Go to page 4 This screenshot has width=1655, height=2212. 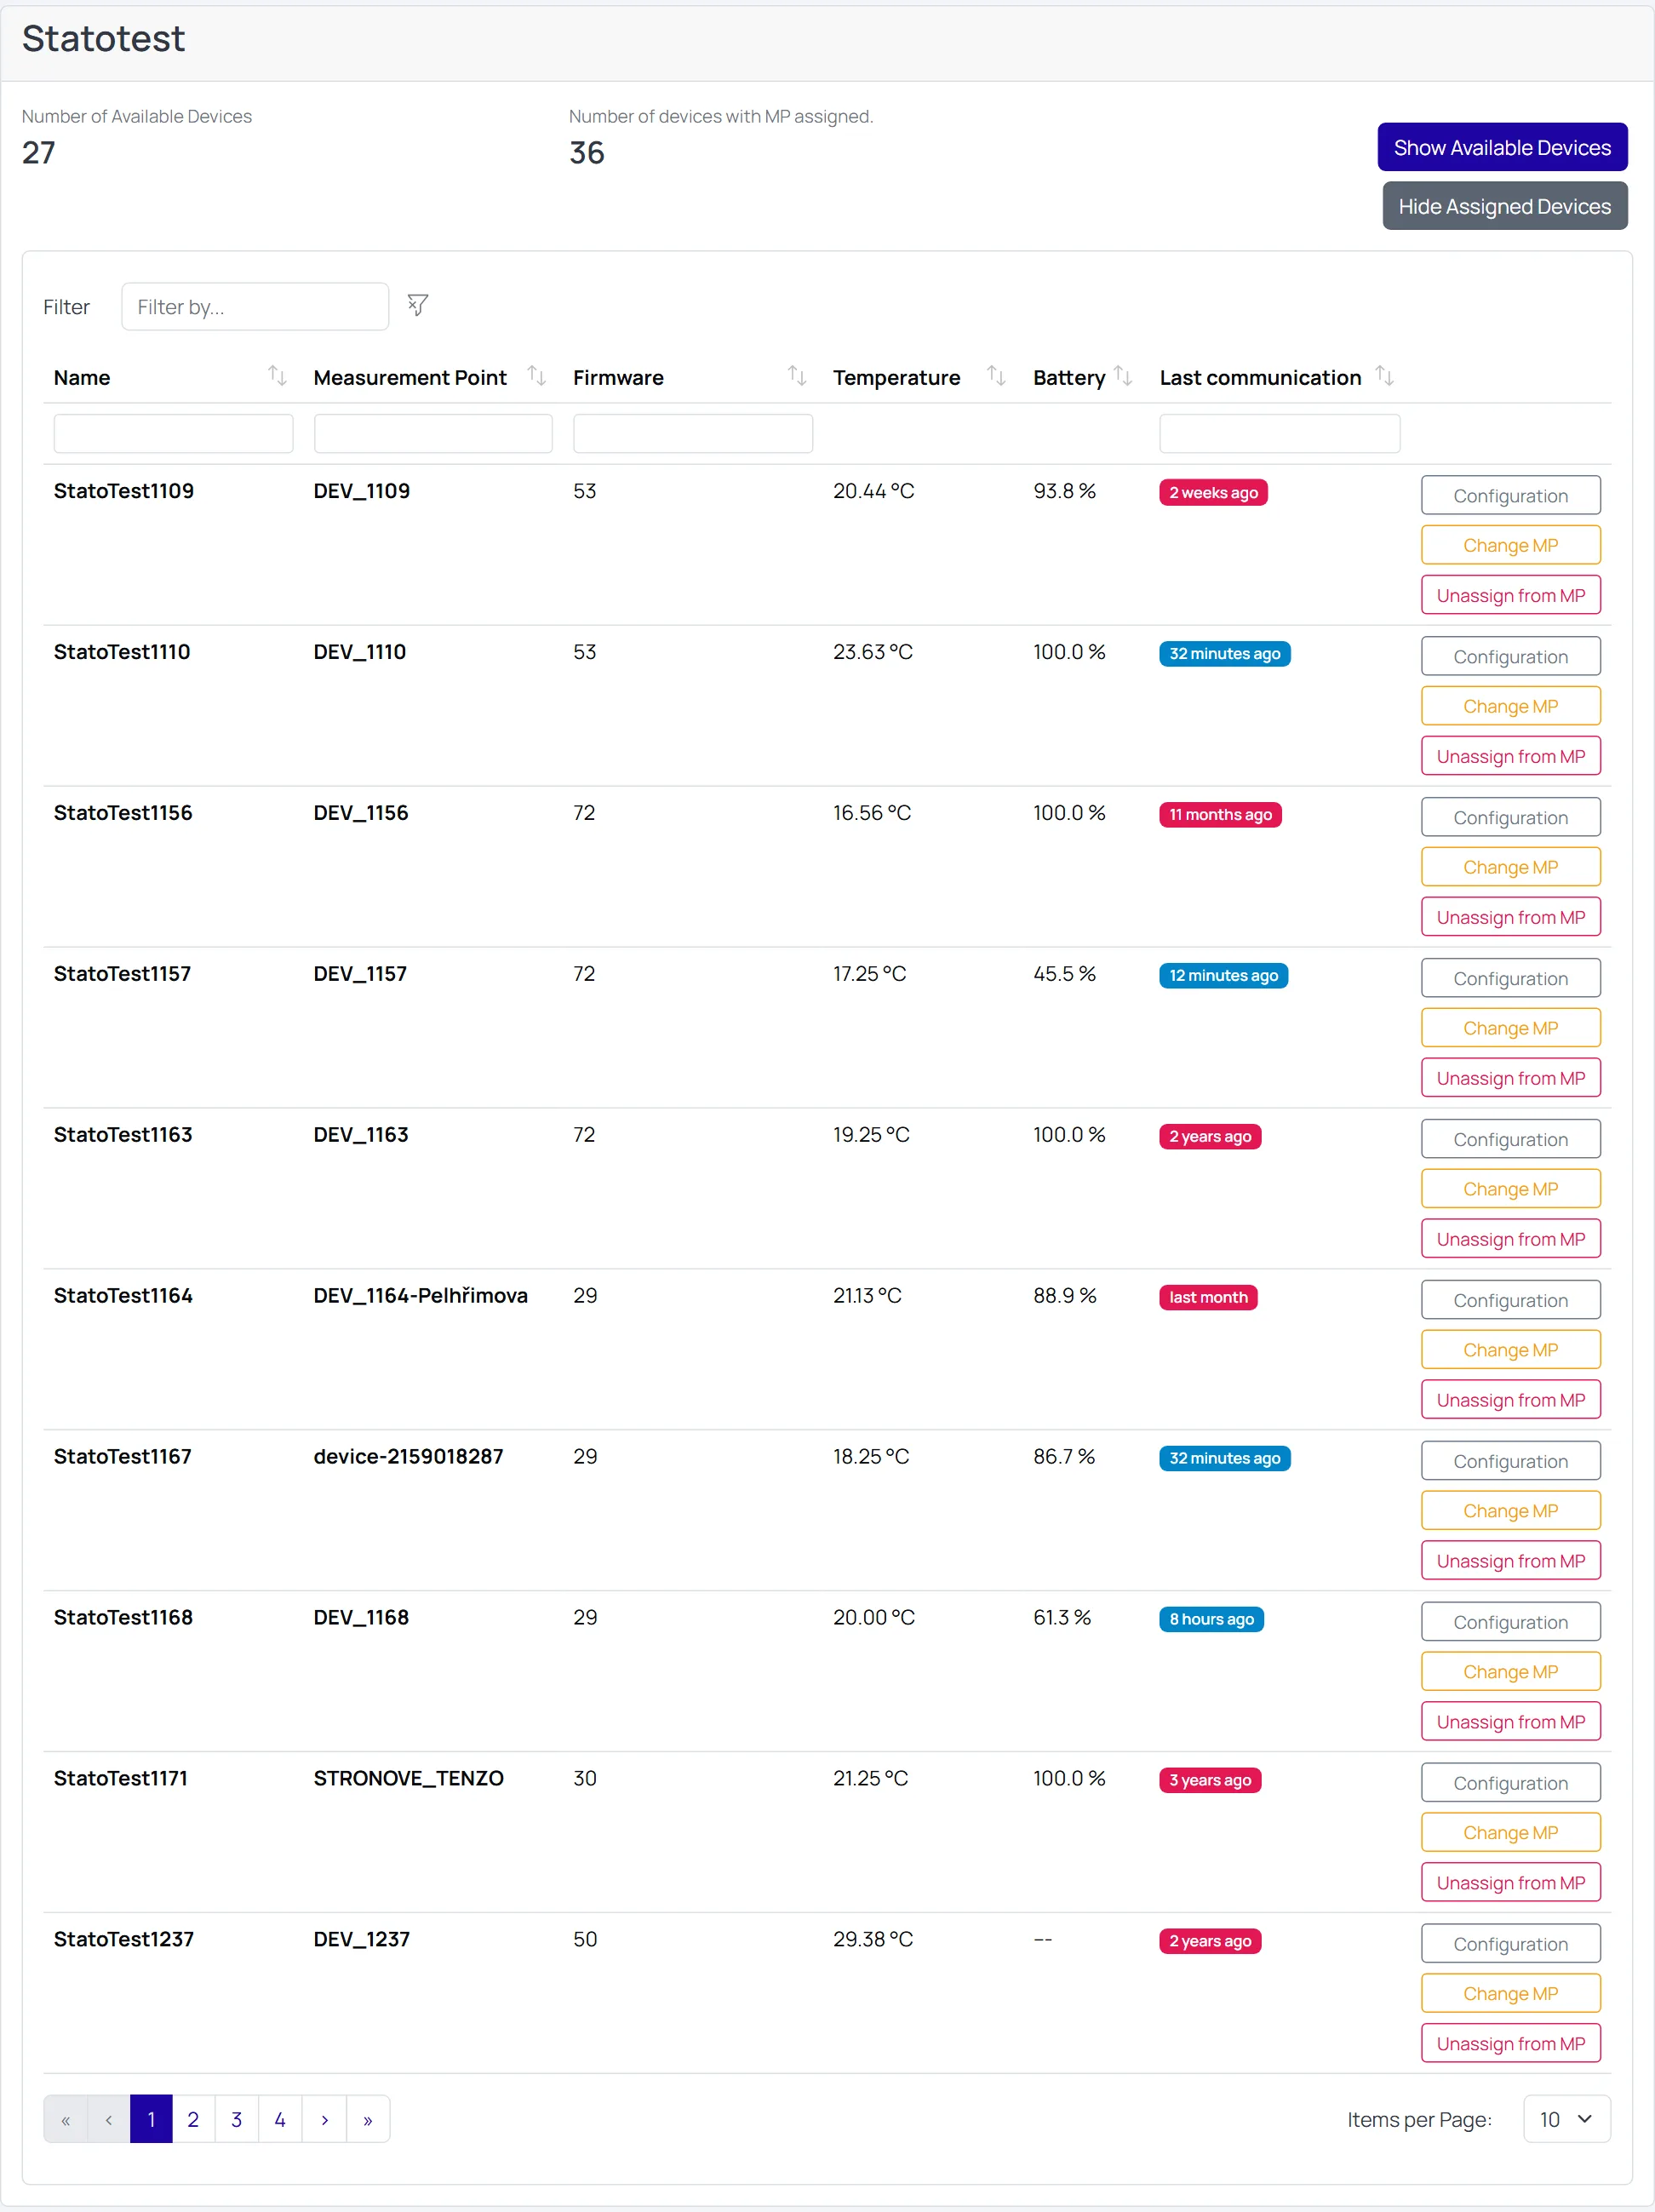click(280, 2119)
